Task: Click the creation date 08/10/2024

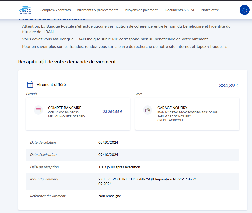Action: pyautogui.click(x=108, y=142)
